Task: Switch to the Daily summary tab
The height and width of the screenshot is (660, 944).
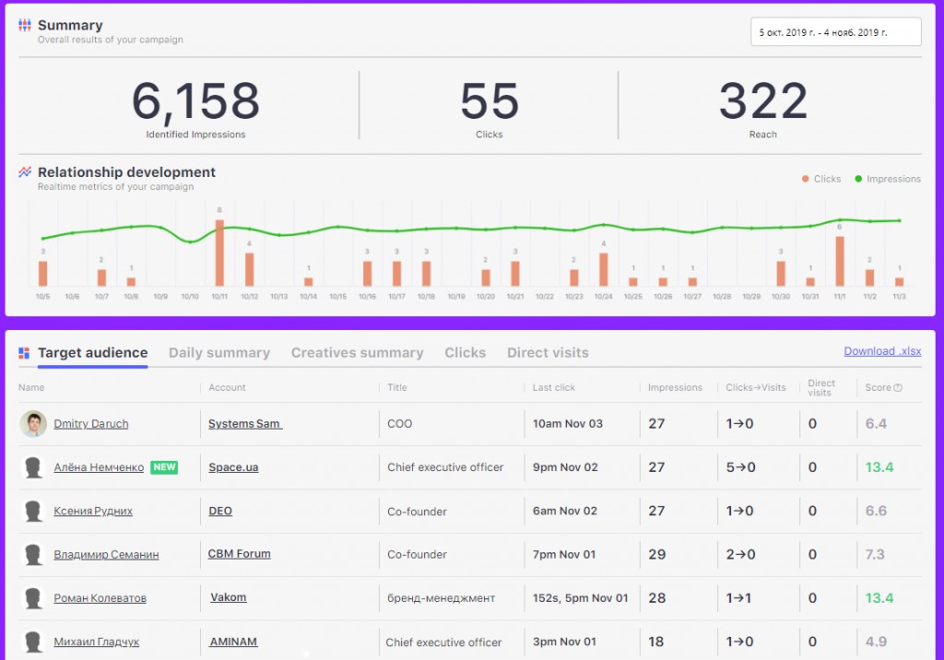Action: (x=219, y=353)
